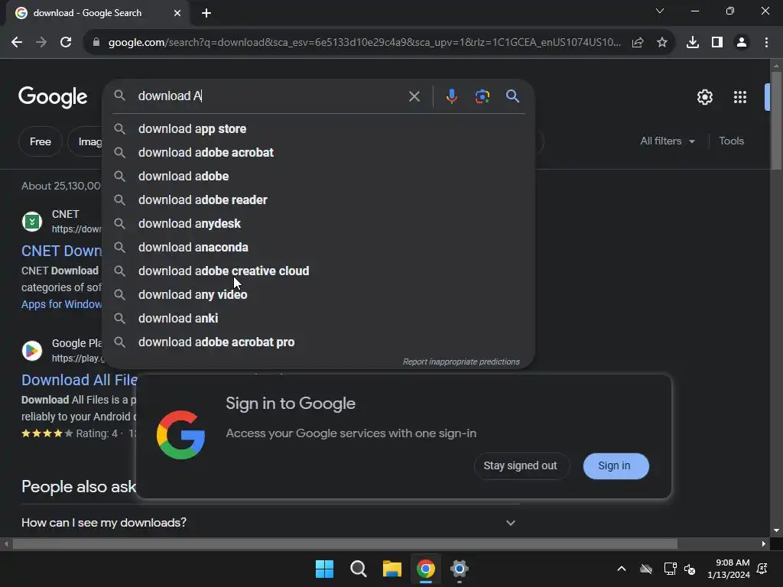Open the Google apps grid
The width and height of the screenshot is (783, 587).
[x=740, y=97]
